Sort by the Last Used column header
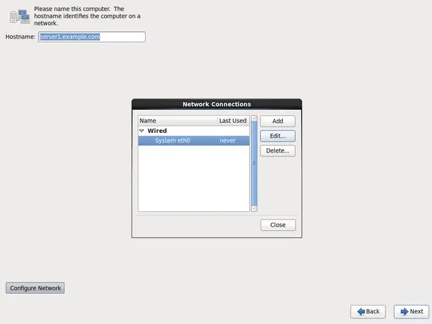The image size is (432, 324). (233, 121)
